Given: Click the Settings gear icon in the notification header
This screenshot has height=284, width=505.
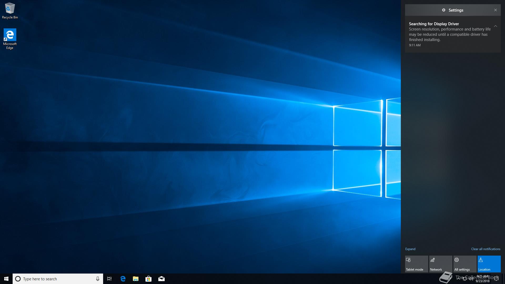Looking at the screenshot, I should (x=444, y=10).
